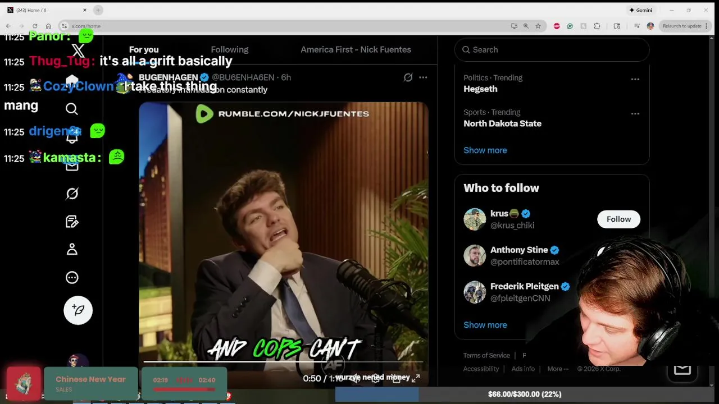
Task: Click Show more under trending topics
Action: pyautogui.click(x=485, y=150)
